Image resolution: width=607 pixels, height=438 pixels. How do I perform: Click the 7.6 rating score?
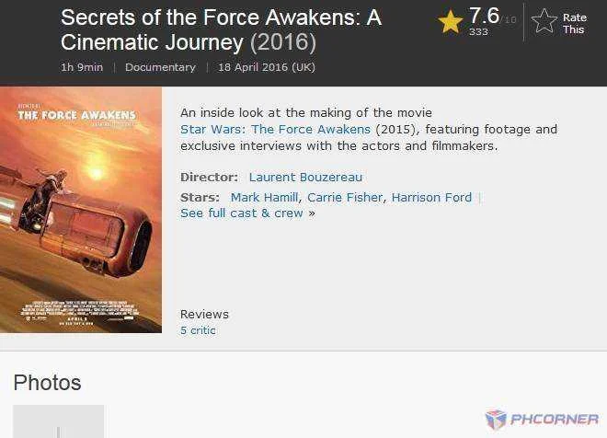pyautogui.click(x=485, y=16)
